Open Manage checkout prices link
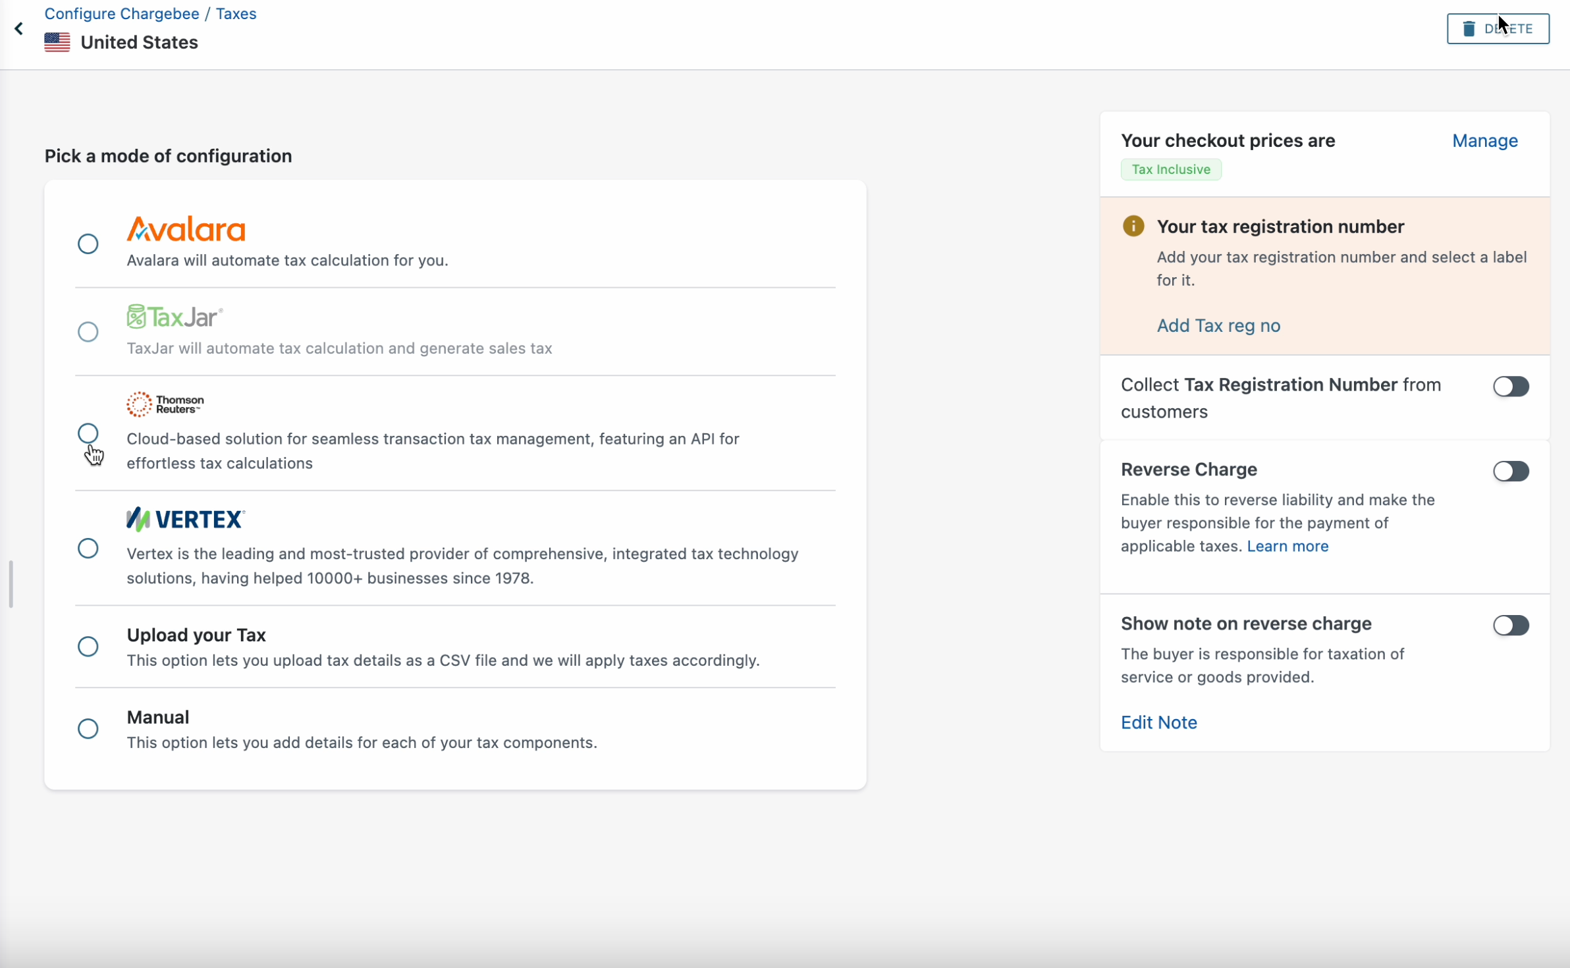The image size is (1570, 968). [x=1484, y=141]
